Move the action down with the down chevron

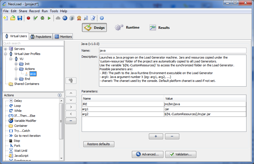coord(71,100)
